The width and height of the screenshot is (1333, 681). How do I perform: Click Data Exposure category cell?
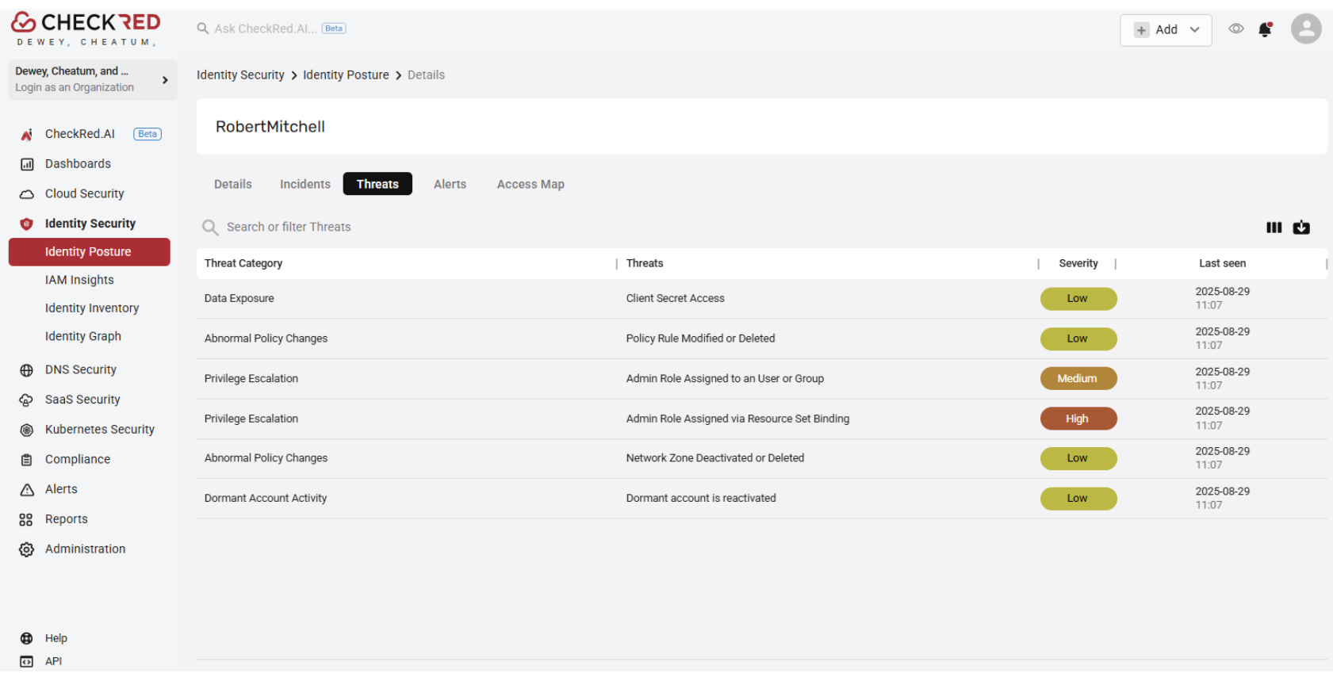239,299
